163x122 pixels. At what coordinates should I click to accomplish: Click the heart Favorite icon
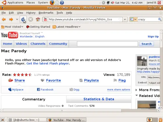click(43, 80)
